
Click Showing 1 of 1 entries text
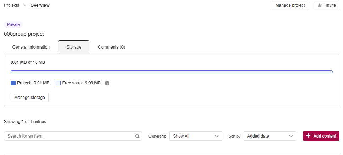pos(25,122)
